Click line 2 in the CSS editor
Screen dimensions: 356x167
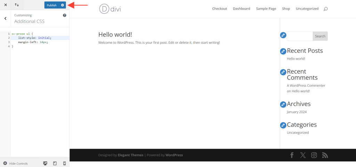point(35,38)
